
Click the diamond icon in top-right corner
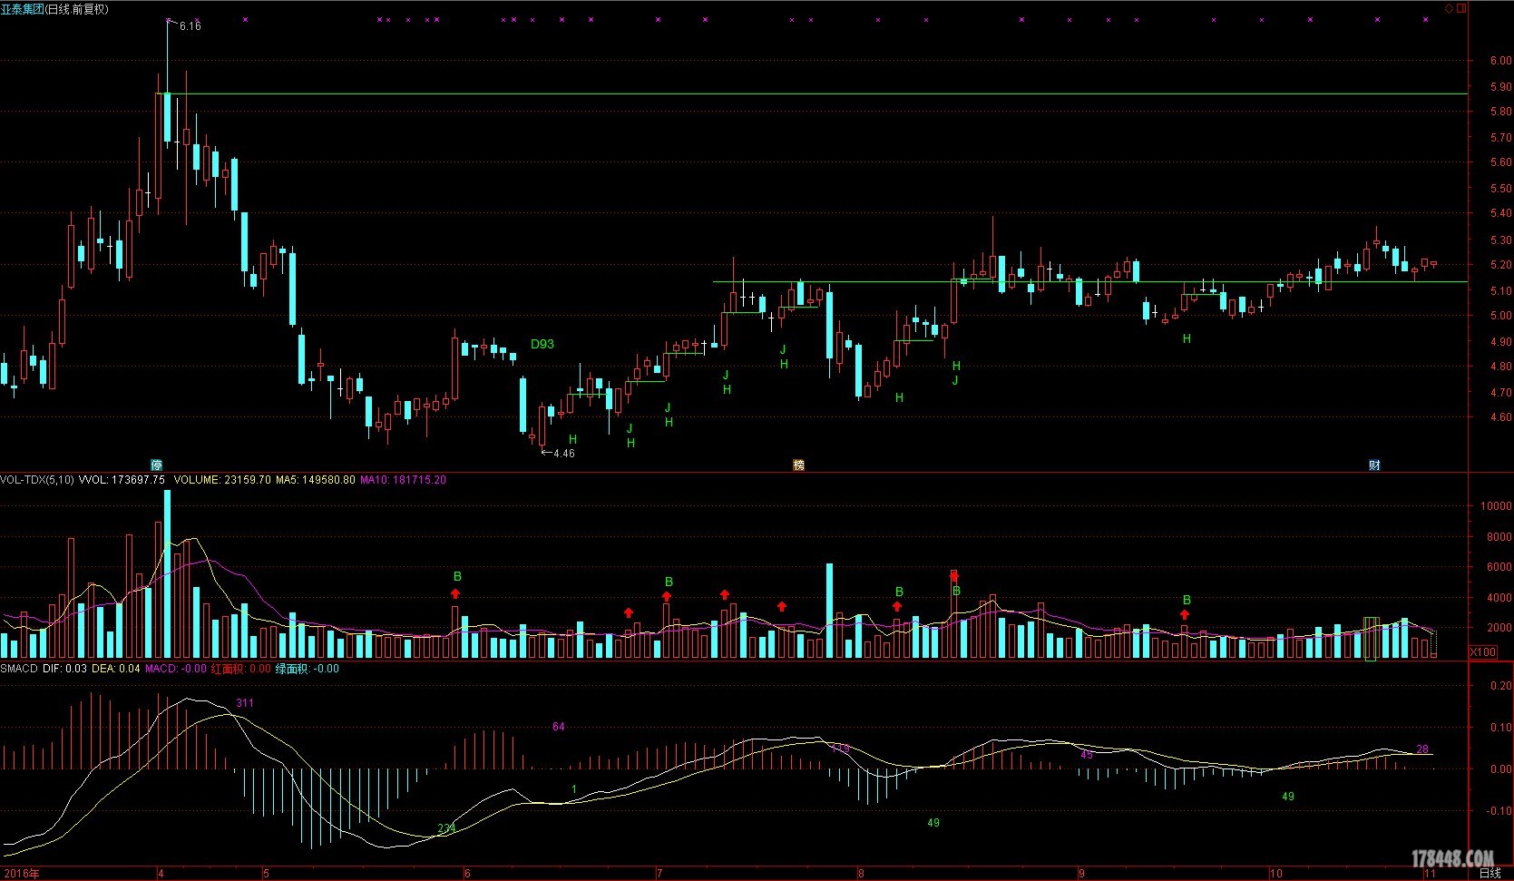pyautogui.click(x=1450, y=8)
